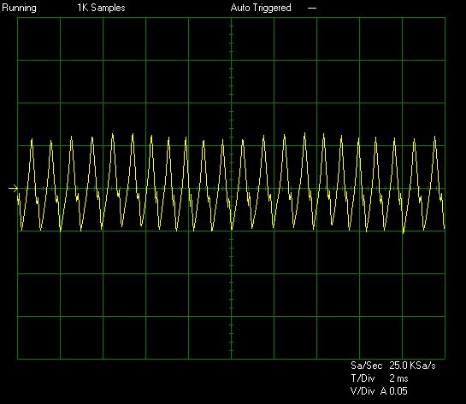Select the 25.0 KSa/s sample rate value
The height and width of the screenshot is (404, 466).
[412, 366]
